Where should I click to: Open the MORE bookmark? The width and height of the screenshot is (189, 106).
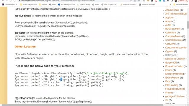(x=53, y=5)
